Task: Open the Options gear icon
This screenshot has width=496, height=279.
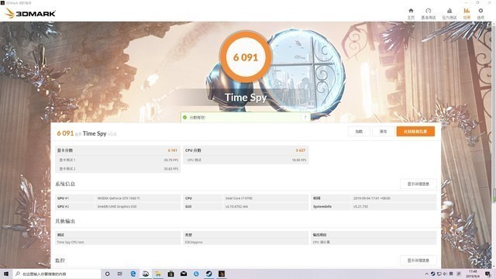Action: [480, 13]
